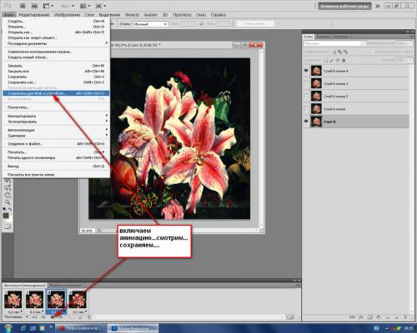Hide the top layer Слой 0 копия 4
Screen dimensions: 417x333
(x=306, y=71)
